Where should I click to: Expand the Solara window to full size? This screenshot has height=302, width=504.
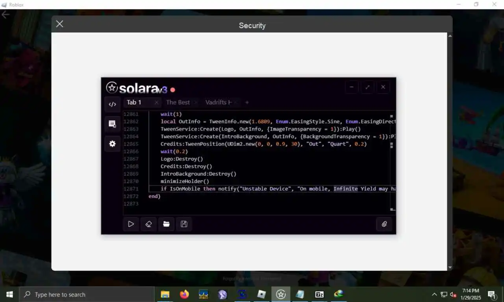pos(367,87)
